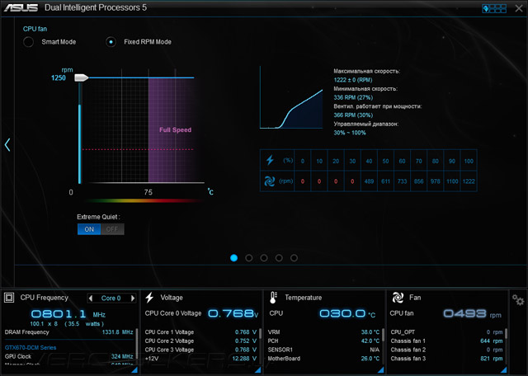Screen dimensions: 528x376
Task: Switch to the fifth page dot
Action: click(x=294, y=258)
